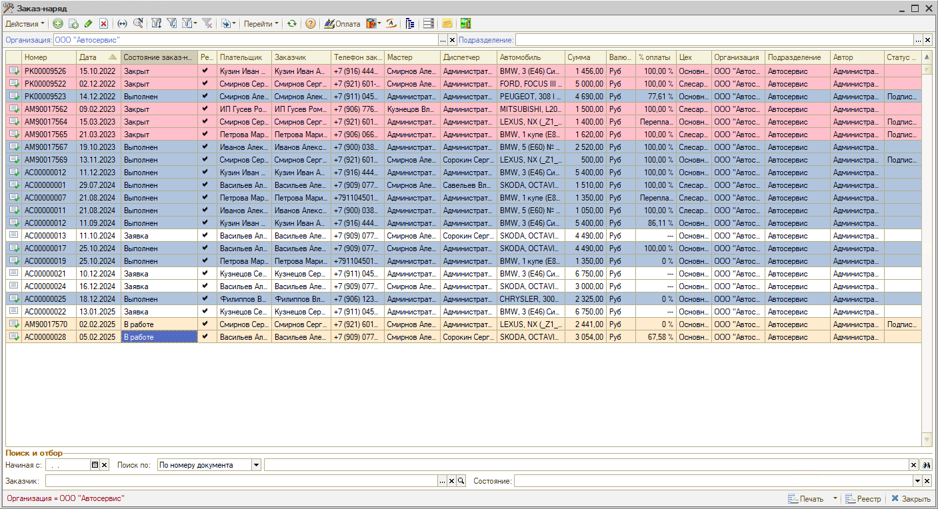Edit the current order with the pencil icon

tap(89, 23)
